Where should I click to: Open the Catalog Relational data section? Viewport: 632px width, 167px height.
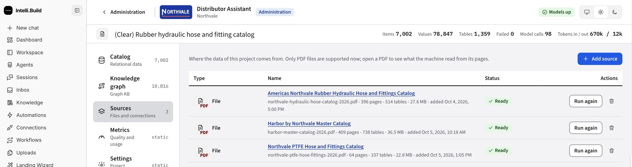coord(133,60)
